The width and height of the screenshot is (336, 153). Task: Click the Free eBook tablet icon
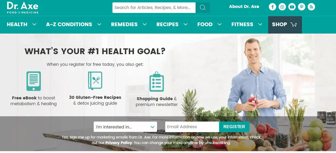pyautogui.click(x=34, y=81)
